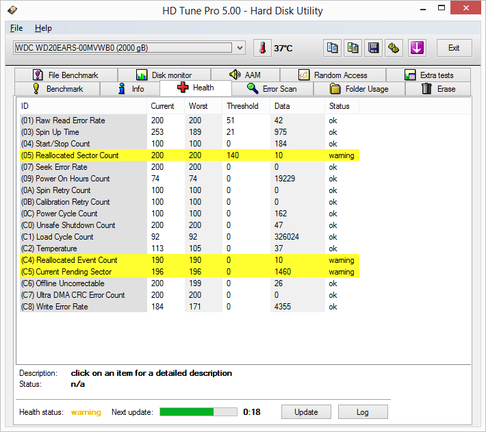Screen dimensions: 486x432
Task: Click the data value 4355
Action: (283, 307)
